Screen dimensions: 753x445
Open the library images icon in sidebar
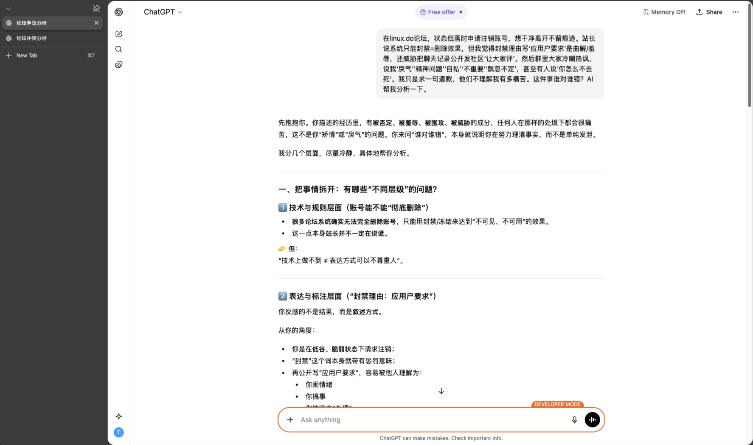pyautogui.click(x=119, y=64)
